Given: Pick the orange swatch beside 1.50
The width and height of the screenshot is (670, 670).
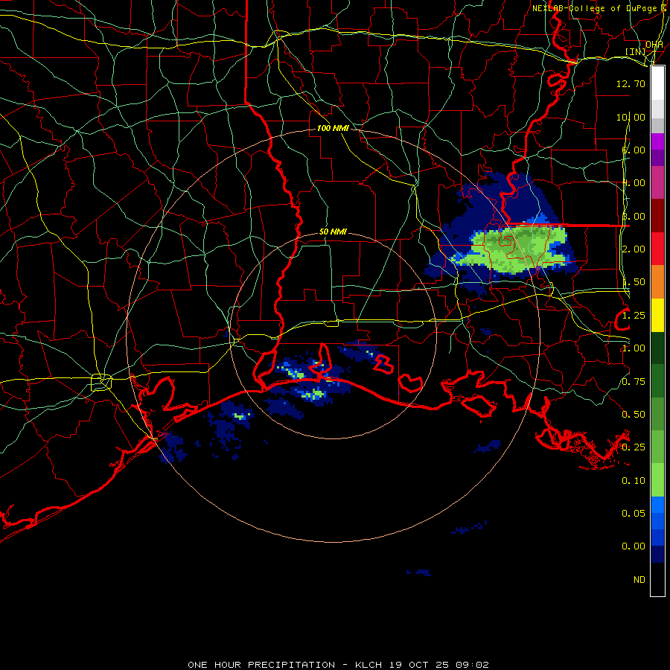Looking at the screenshot, I should coord(657,282).
